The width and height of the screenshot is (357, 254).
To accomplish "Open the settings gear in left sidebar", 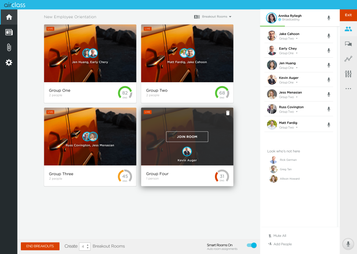I will [x=9, y=62].
